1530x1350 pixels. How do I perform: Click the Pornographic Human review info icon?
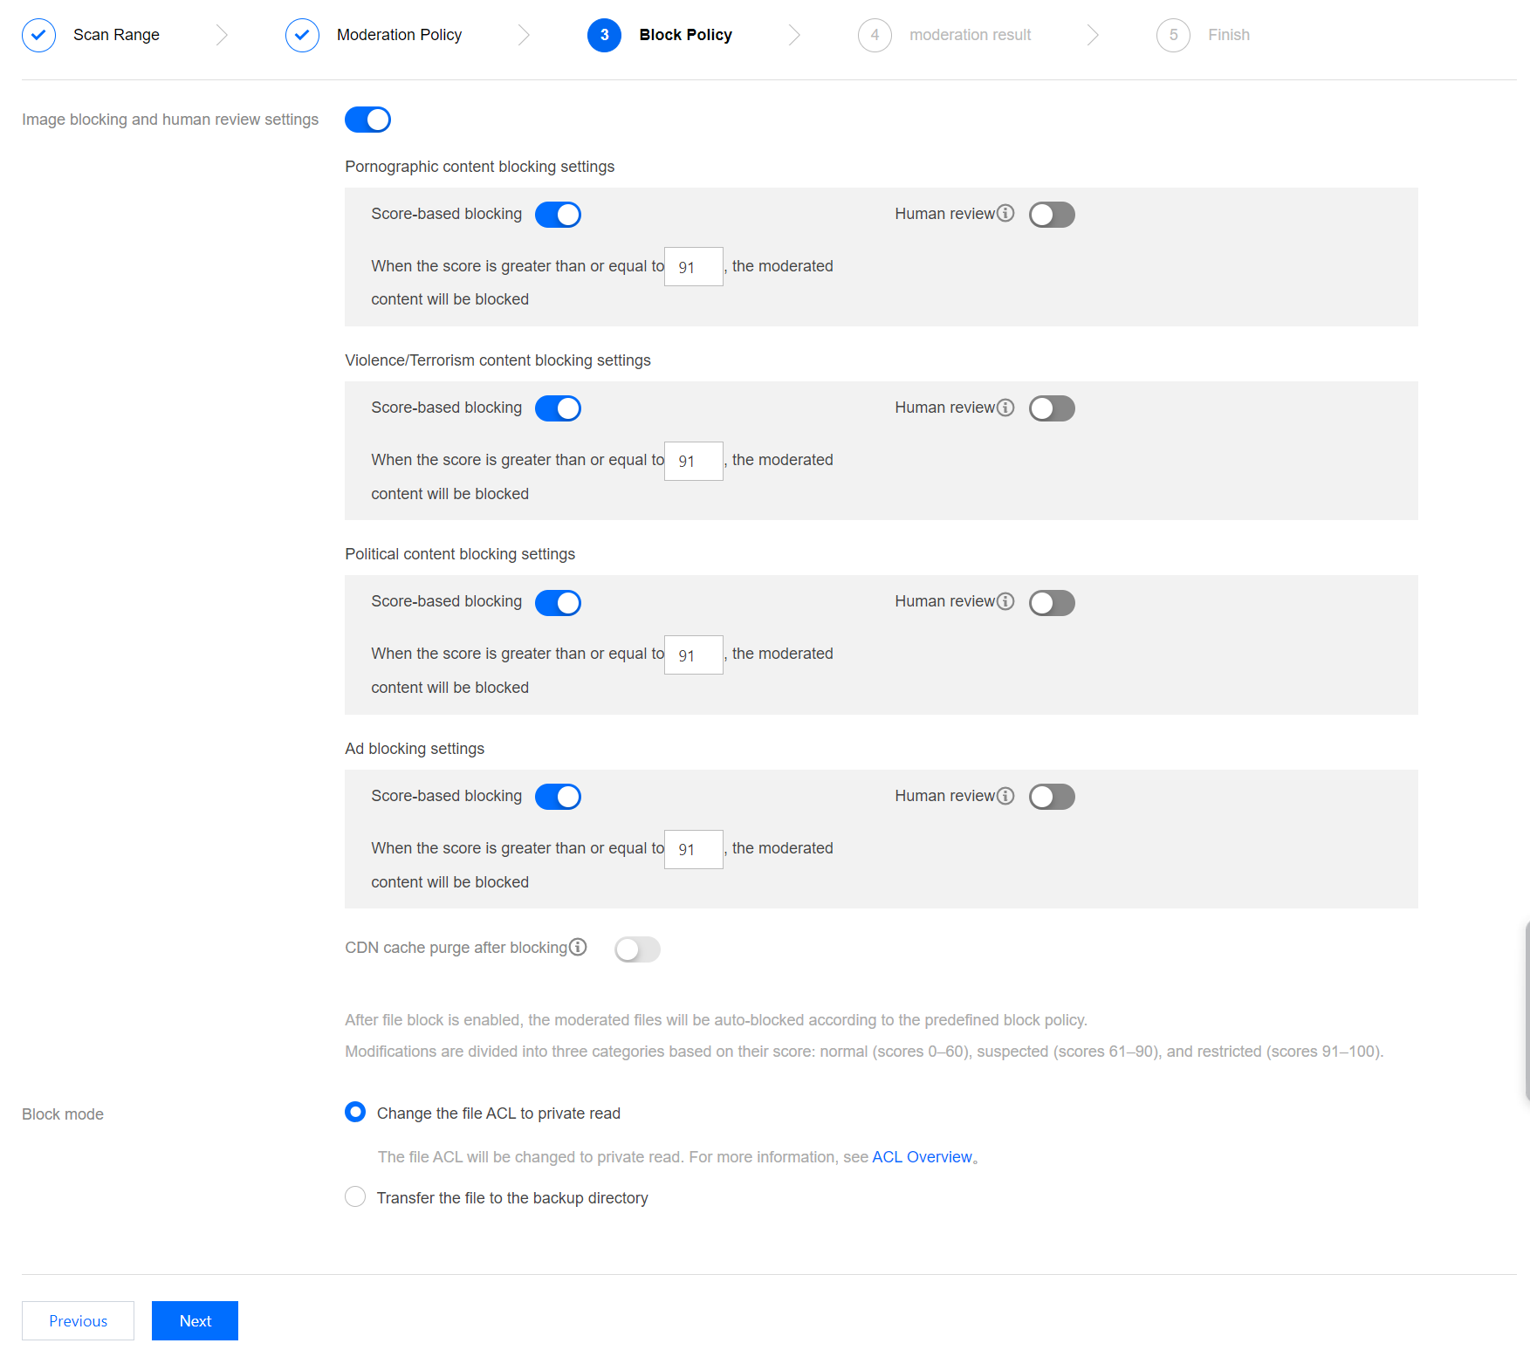[1005, 213]
